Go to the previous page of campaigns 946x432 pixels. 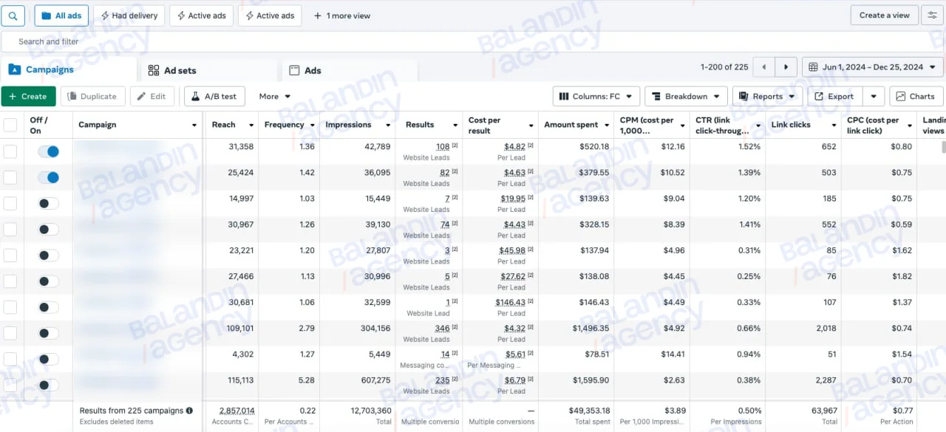click(x=764, y=67)
